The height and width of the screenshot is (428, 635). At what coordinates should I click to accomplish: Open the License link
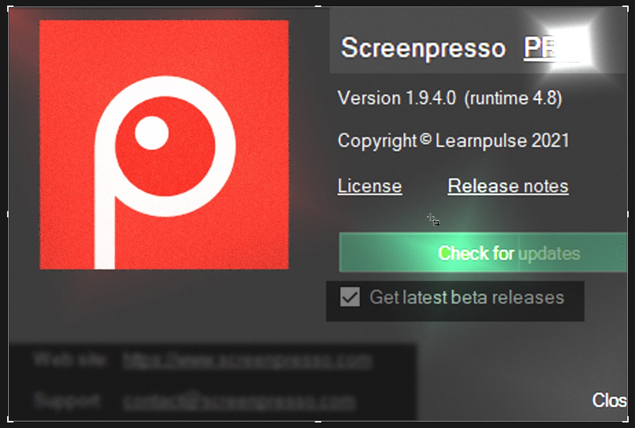(369, 186)
